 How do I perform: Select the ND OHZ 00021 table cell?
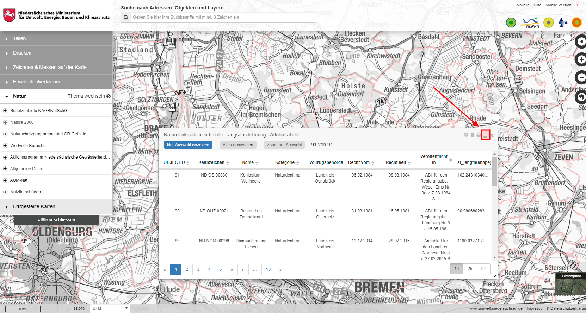(x=214, y=211)
